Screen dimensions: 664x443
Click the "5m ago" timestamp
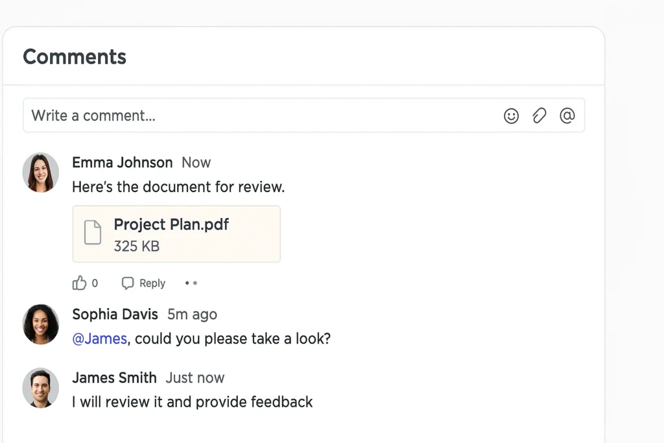192,315
